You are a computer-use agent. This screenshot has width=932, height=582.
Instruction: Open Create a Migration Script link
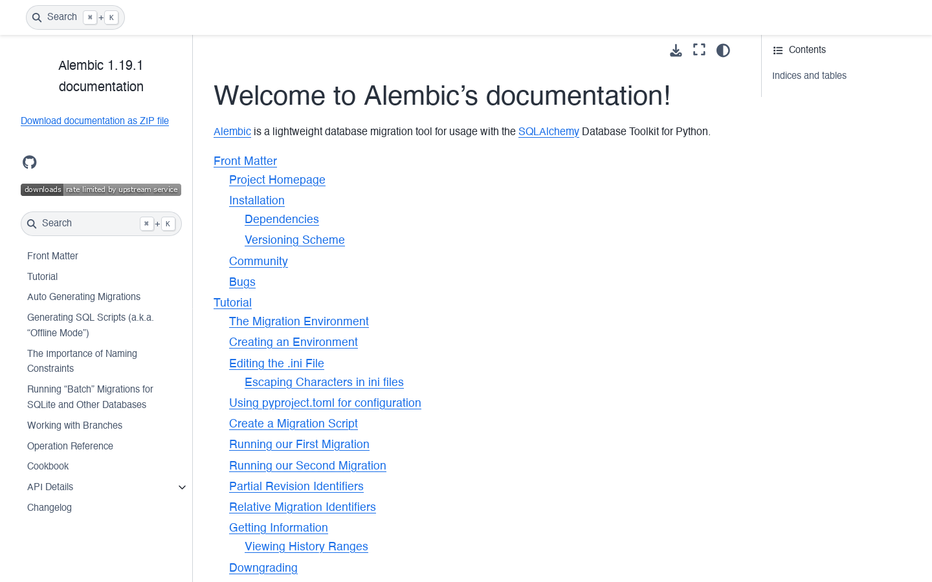pyautogui.click(x=293, y=424)
